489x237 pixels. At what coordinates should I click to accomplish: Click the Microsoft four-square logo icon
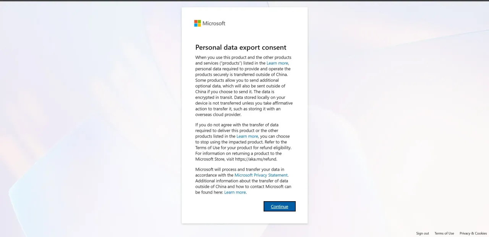pos(198,23)
